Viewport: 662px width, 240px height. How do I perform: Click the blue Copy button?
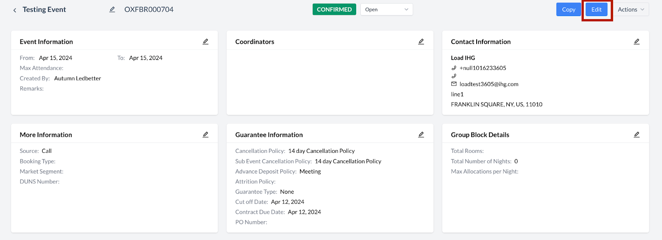point(568,10)
